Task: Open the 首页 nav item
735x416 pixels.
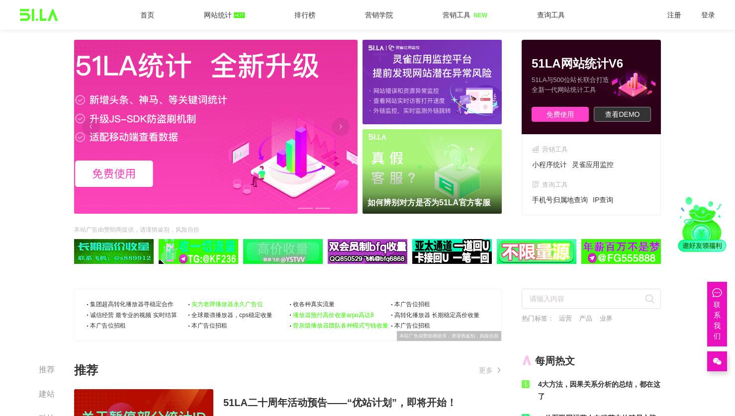Action: click(147, 15)
